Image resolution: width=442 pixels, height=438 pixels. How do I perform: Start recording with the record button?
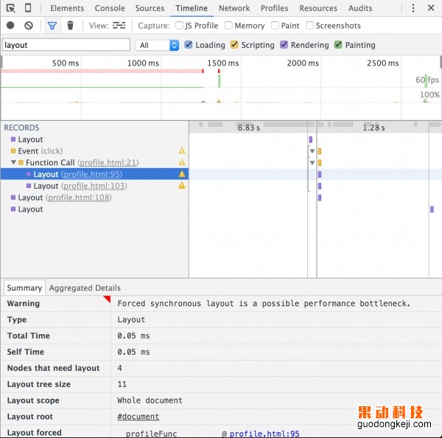10,25
